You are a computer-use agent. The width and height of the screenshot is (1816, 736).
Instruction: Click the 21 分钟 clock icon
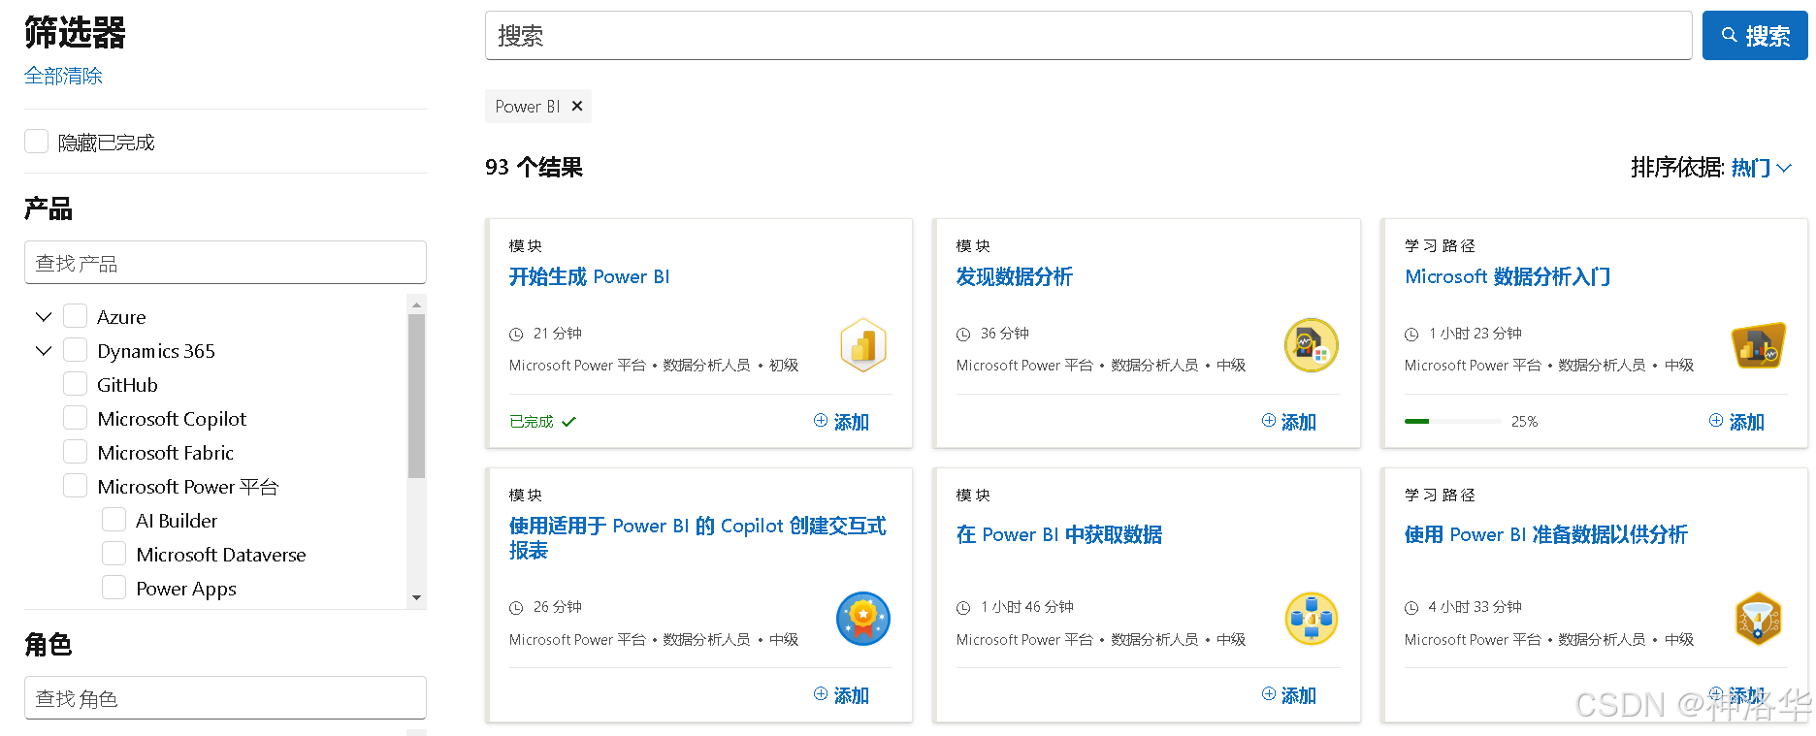[x=516, y=335]
